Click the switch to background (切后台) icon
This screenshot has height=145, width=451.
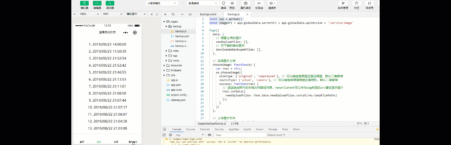pyautogui.click(x=259, y=3)
